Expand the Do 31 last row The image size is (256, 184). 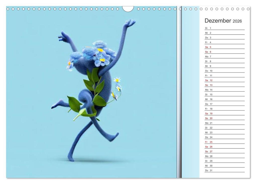pos(224,170)
